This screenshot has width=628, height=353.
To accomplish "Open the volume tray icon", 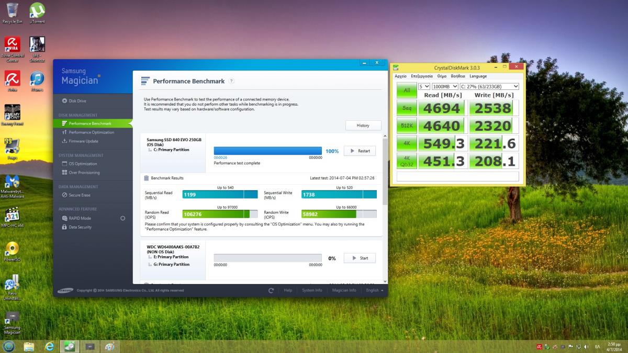I will click(586, 347).
